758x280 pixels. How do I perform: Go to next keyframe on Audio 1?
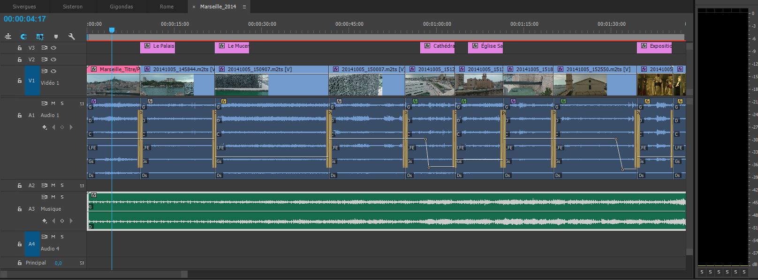(71, 127)
